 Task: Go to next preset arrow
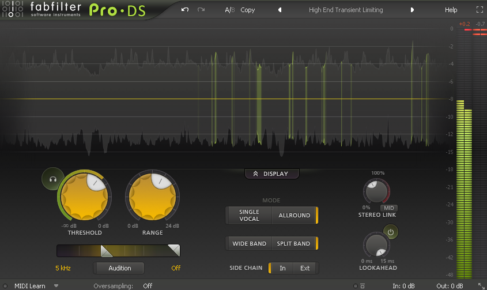412,10
